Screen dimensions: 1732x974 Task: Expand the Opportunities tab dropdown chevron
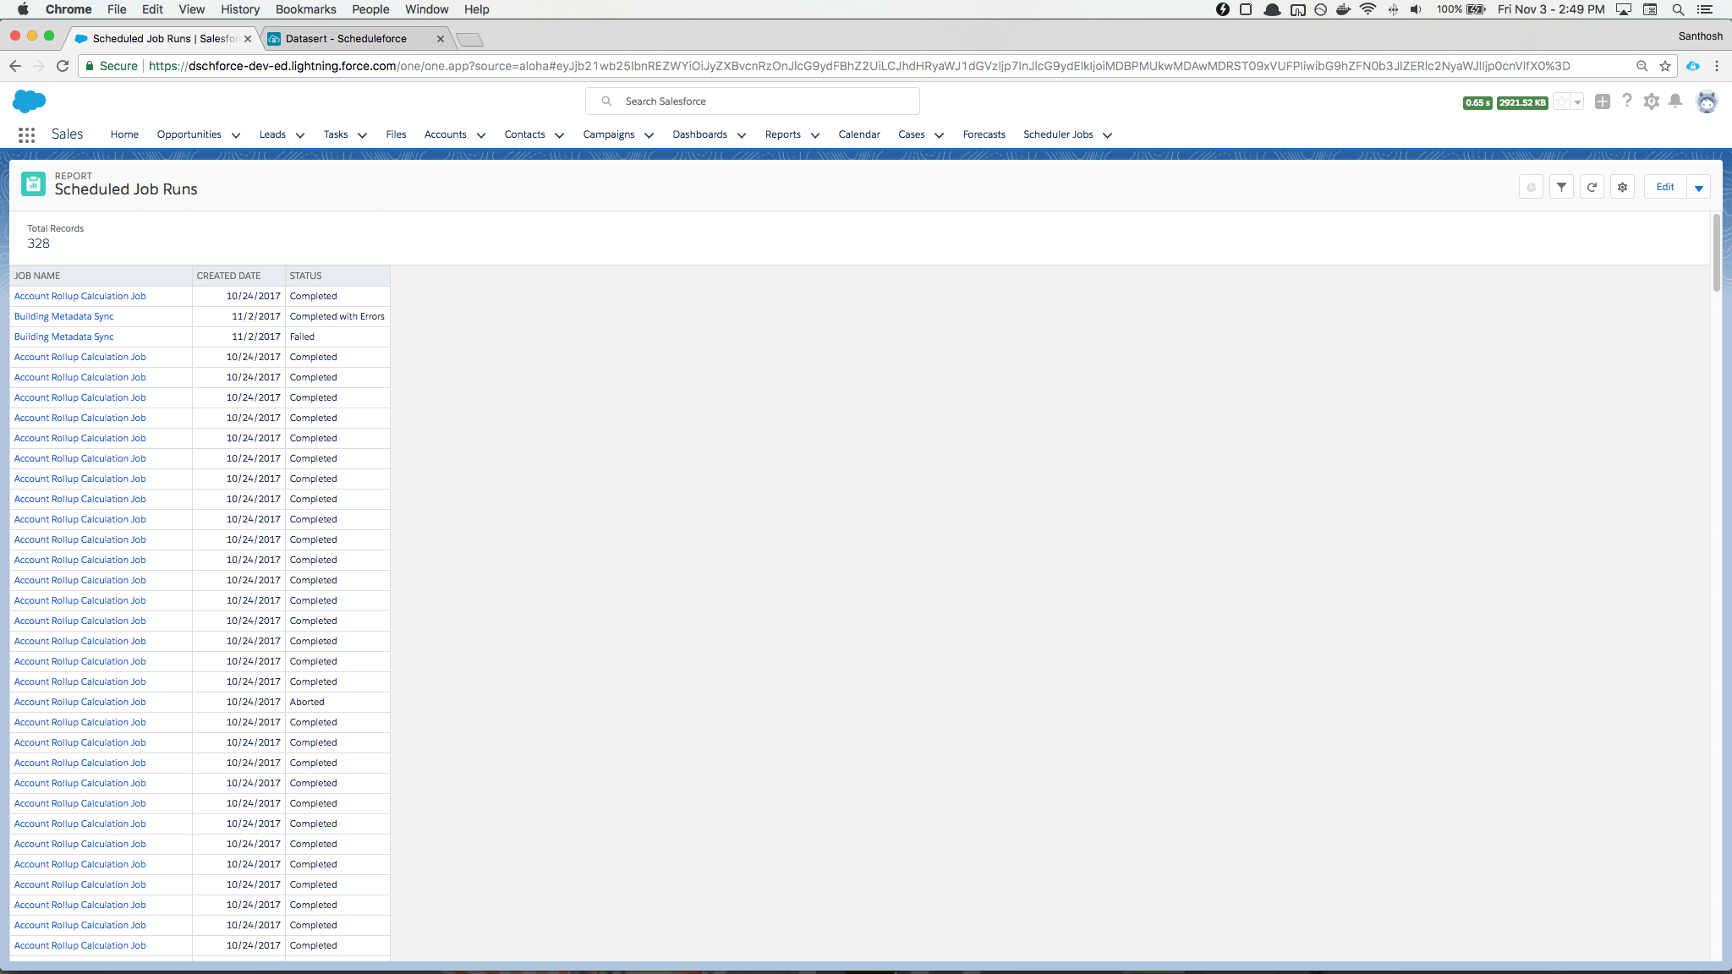[x=236, y=135]
